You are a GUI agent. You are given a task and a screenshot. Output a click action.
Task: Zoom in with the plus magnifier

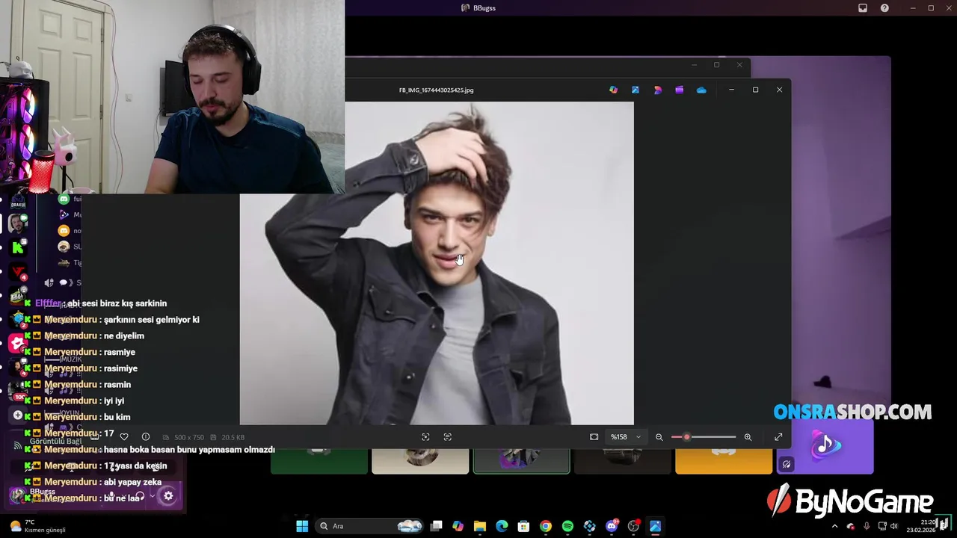(x=748, y=437)
